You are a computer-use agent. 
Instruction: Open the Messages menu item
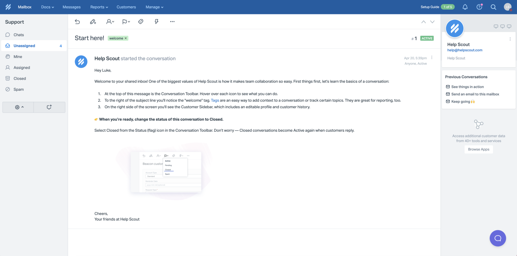[72, 7]
